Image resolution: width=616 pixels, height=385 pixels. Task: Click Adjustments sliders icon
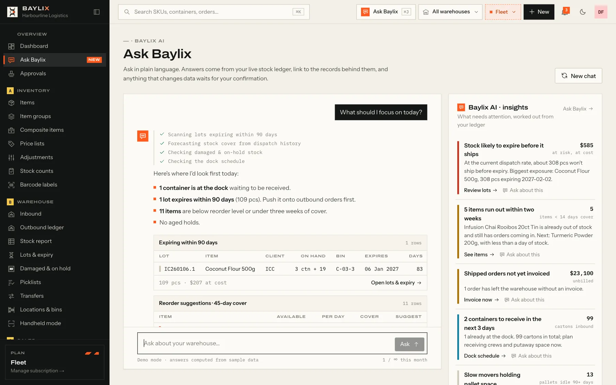click(x=11, y=157)
